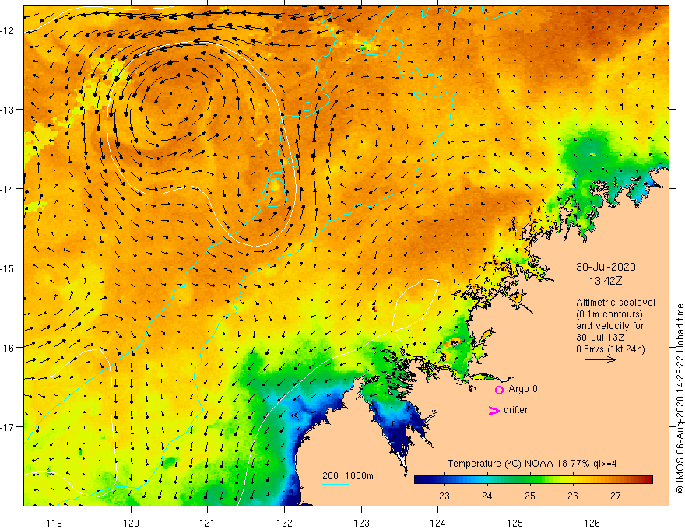Click the temperature color scale bar

click(533, 480)
